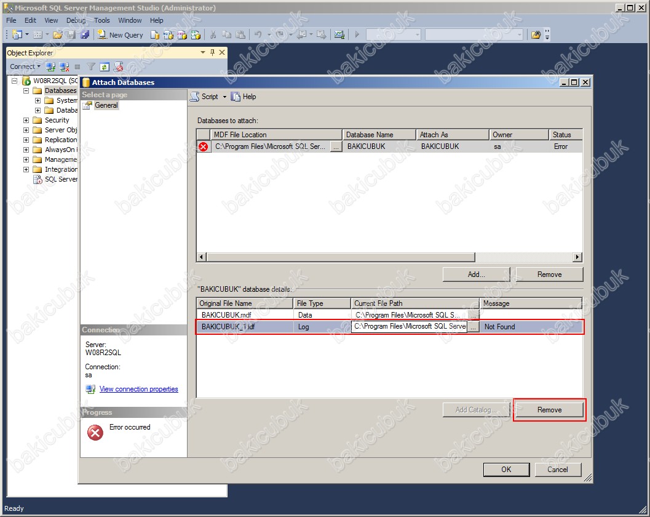Start a New Query
Viewport: 650px width, 517px height.
coord(120,35)
